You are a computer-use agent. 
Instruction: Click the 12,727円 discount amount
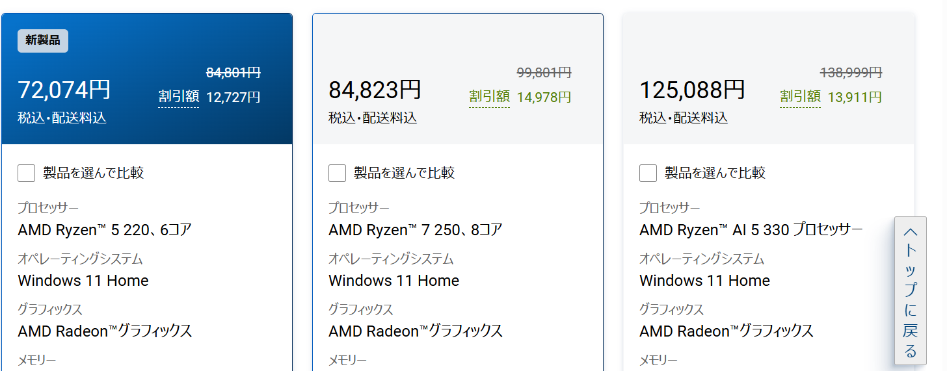click(x=233, y=97)
